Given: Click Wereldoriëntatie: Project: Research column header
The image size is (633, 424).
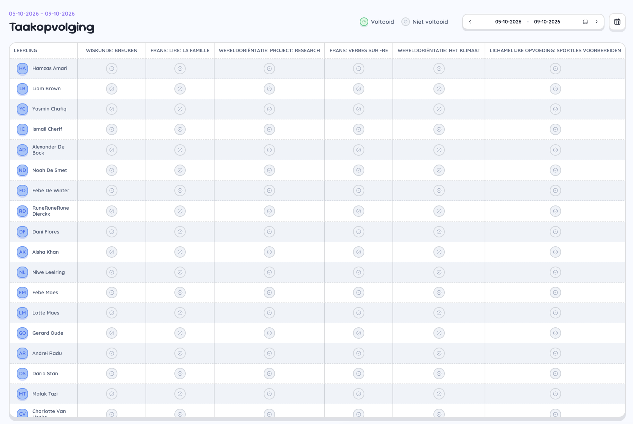Looking at the screenshot, I should (x=269, y=50).
